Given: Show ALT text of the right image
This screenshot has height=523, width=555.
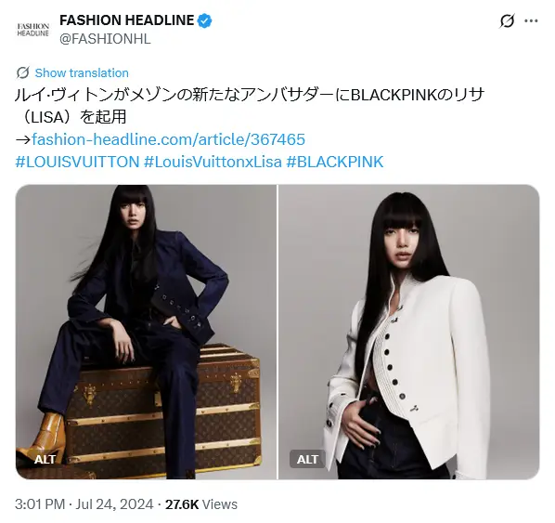Looking at the screenshot, I should pyautogui.click(x=307, y=459).
